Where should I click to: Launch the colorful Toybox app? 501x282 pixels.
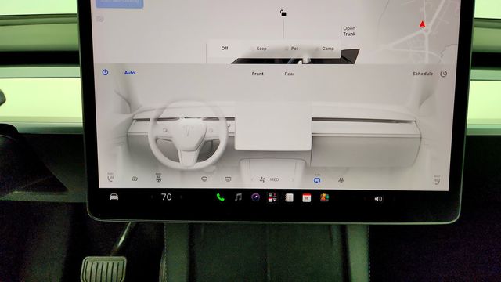coord(324,198)
